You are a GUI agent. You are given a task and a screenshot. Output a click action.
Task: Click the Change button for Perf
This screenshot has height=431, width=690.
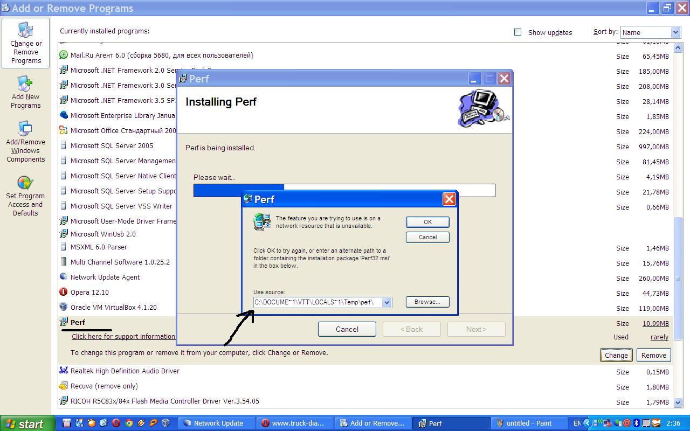[x=616, y=355]
